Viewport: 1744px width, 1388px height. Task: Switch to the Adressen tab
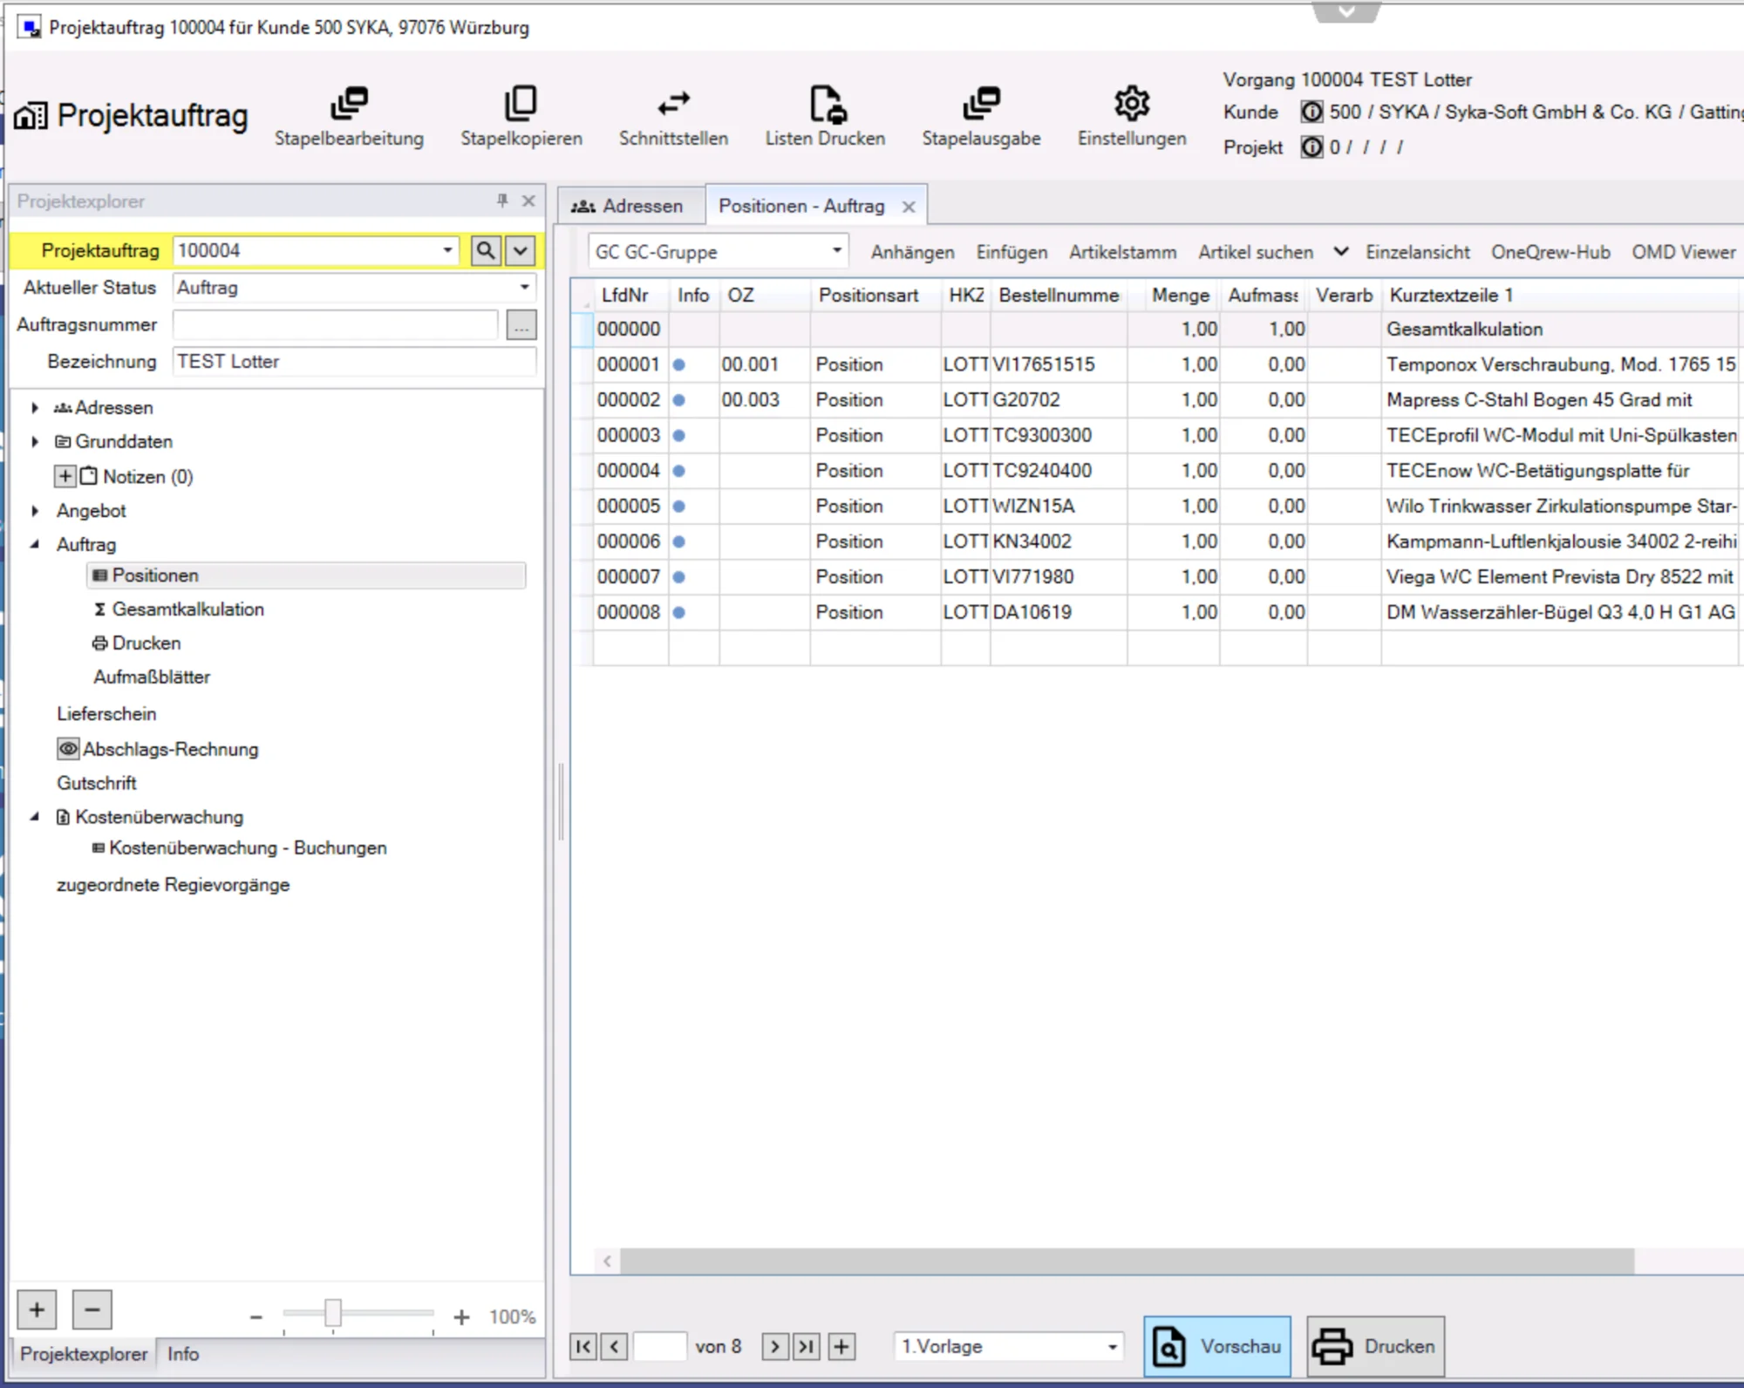pyautogui.click(x=630, y=206)
